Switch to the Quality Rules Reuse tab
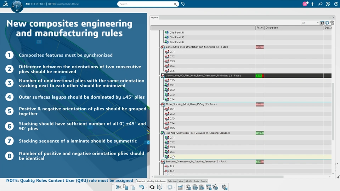Screen dimensions: 340x191 pyautogui.click(x=156, y=181)
